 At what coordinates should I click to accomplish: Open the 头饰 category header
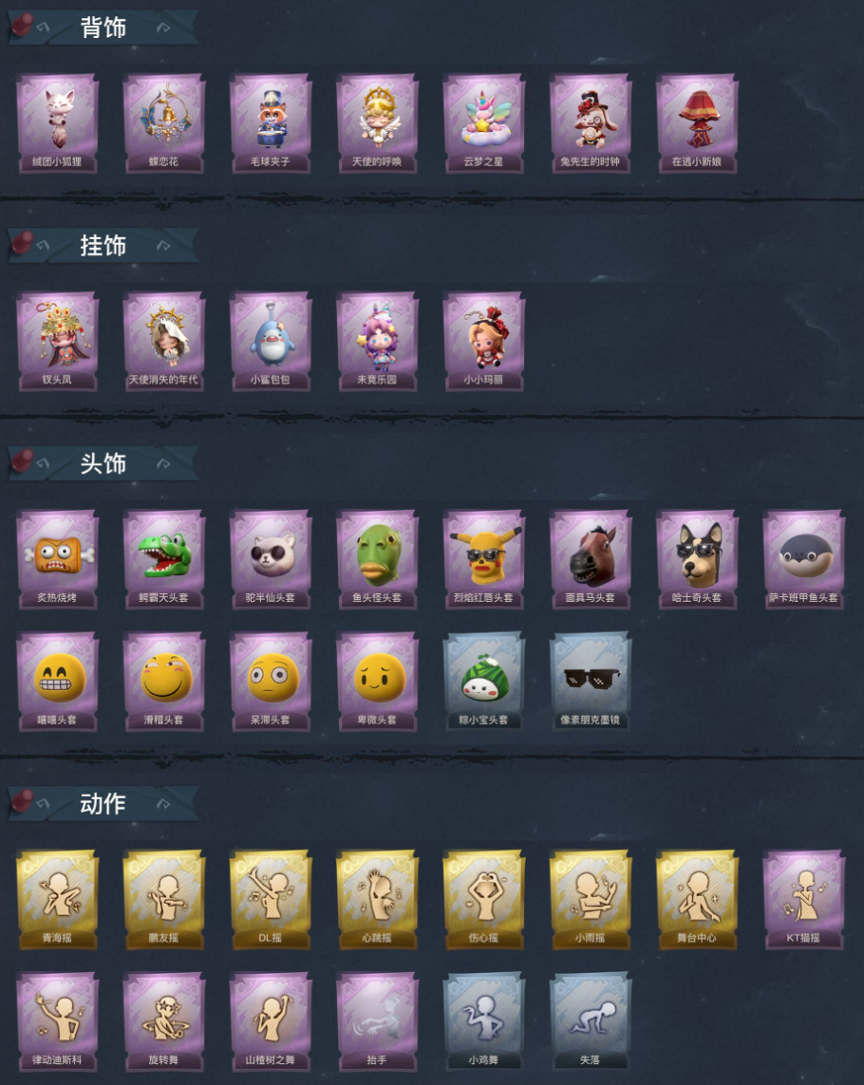tap(103, 463)
